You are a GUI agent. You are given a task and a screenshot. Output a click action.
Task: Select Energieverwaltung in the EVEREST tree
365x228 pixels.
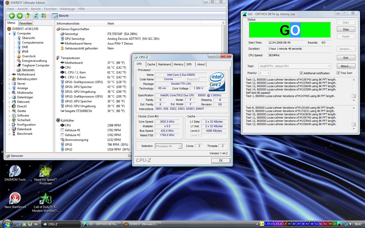pos(32,61)
